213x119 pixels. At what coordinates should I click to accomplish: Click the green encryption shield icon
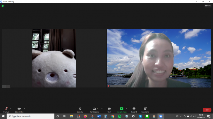click(x=3, y=6)
